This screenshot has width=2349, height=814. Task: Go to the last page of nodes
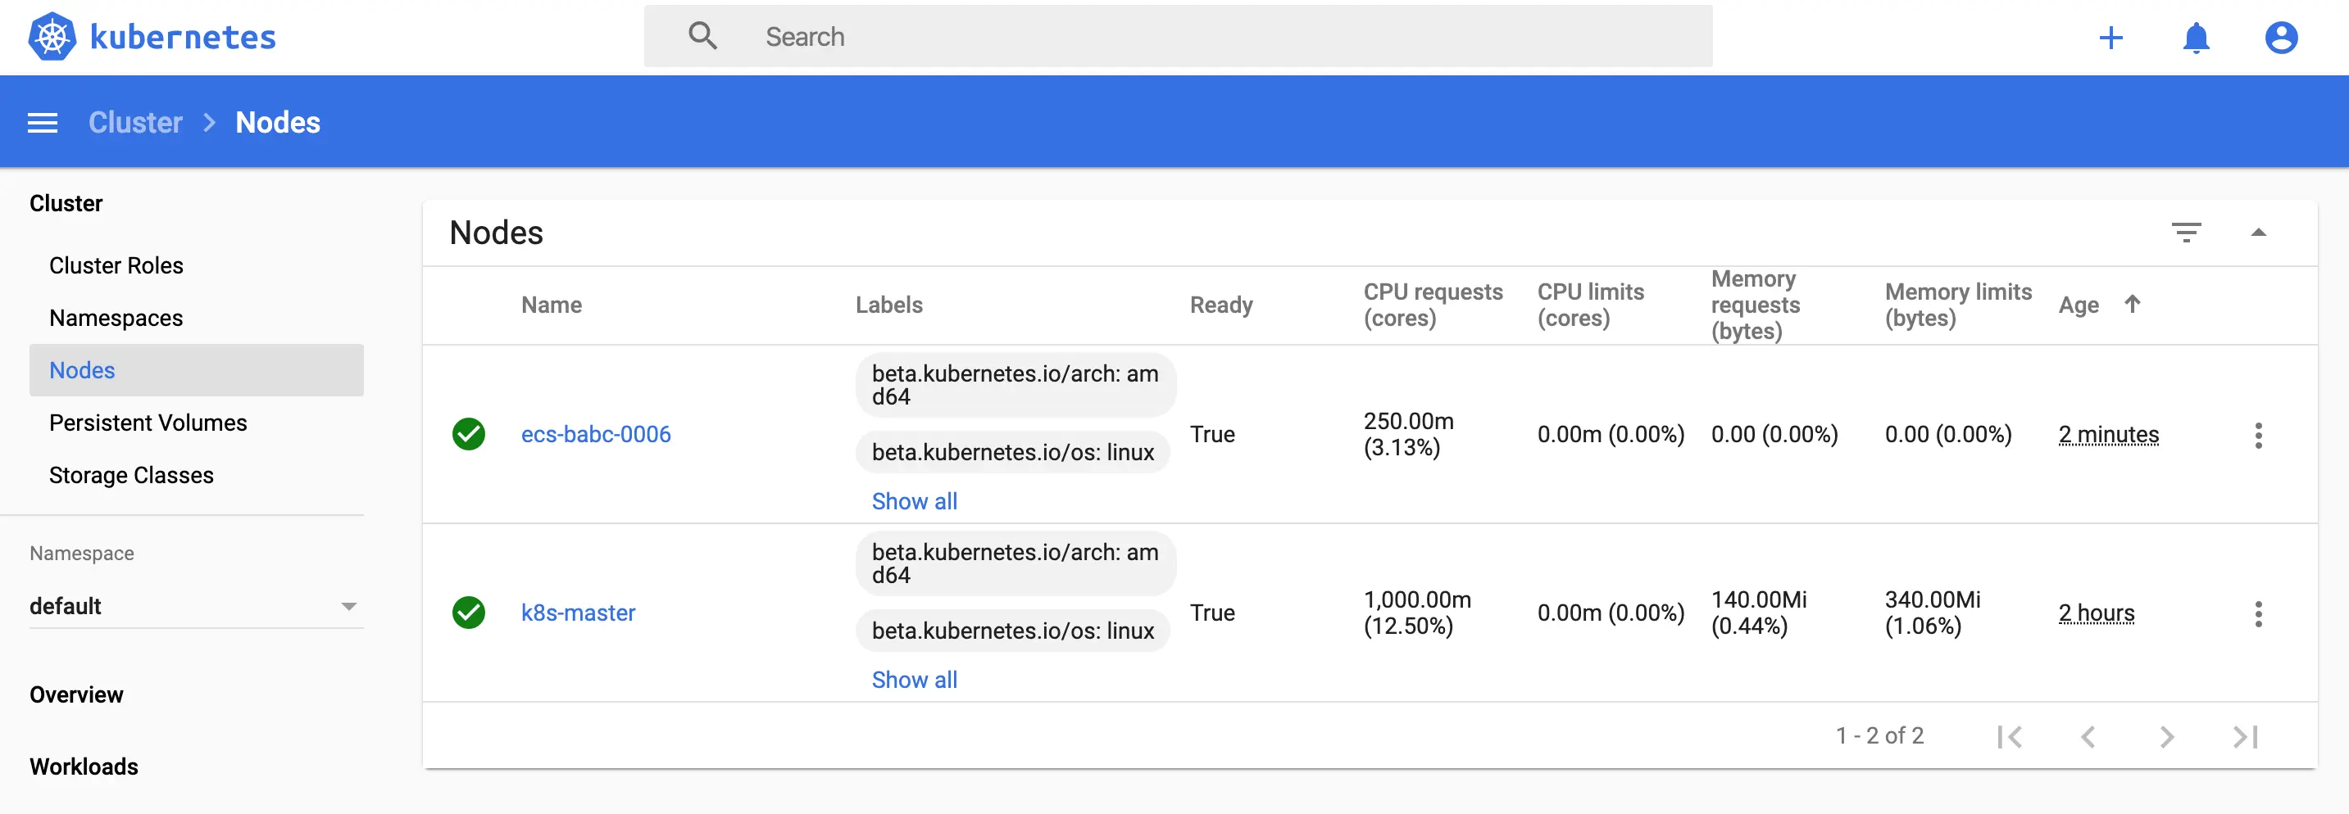coord(2245,735)
